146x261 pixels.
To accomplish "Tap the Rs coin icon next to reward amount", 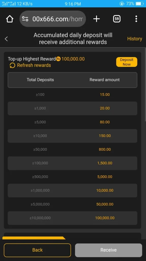I will tap(58, 59).
